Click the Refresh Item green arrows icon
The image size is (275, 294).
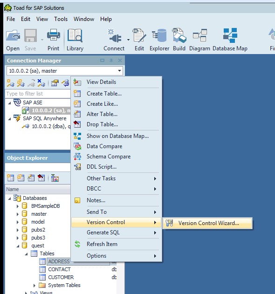pyautogui.click(x=77, y=244)
